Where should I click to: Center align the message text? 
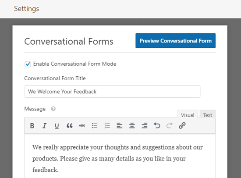click(x=132, y=126)
